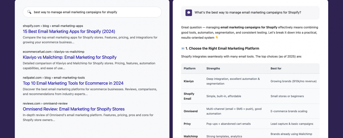343x138 pixels.
Task: Click the reviews.com breadcrumb URL
Action: click(x=45, y=103)
